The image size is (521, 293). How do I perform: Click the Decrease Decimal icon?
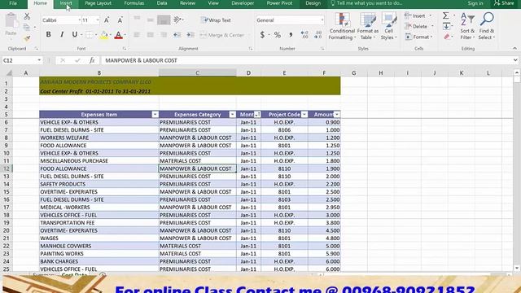pyautogui.click(x=318, y=34)
